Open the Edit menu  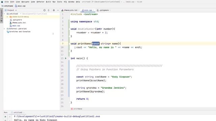tap(12, 2)
